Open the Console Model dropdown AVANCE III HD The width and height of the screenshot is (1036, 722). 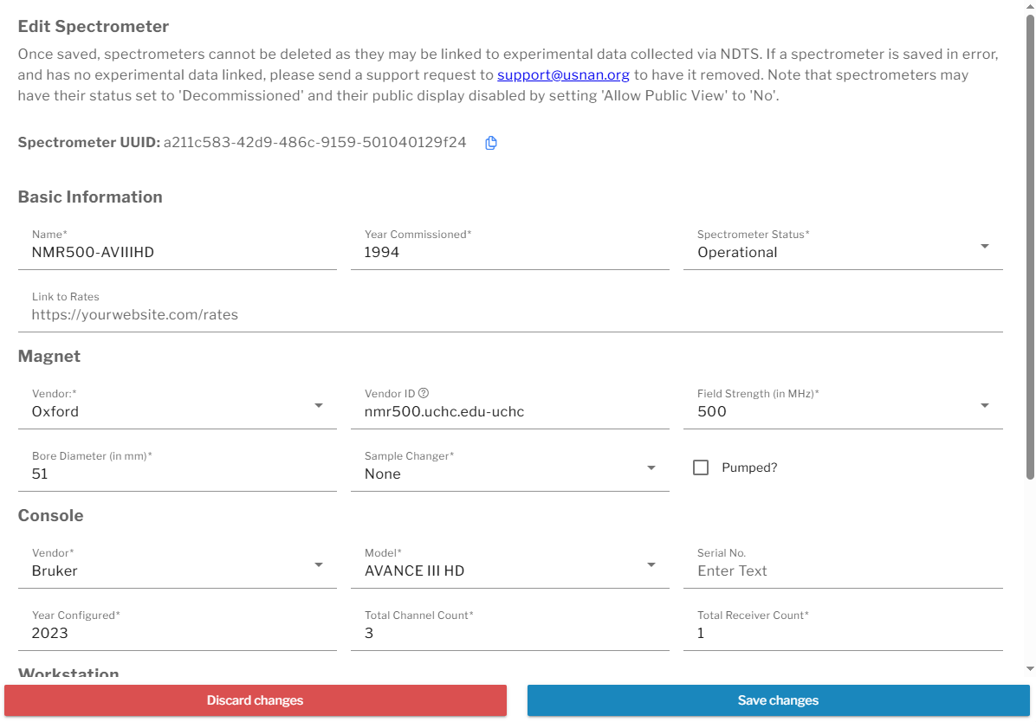[509, 564]
